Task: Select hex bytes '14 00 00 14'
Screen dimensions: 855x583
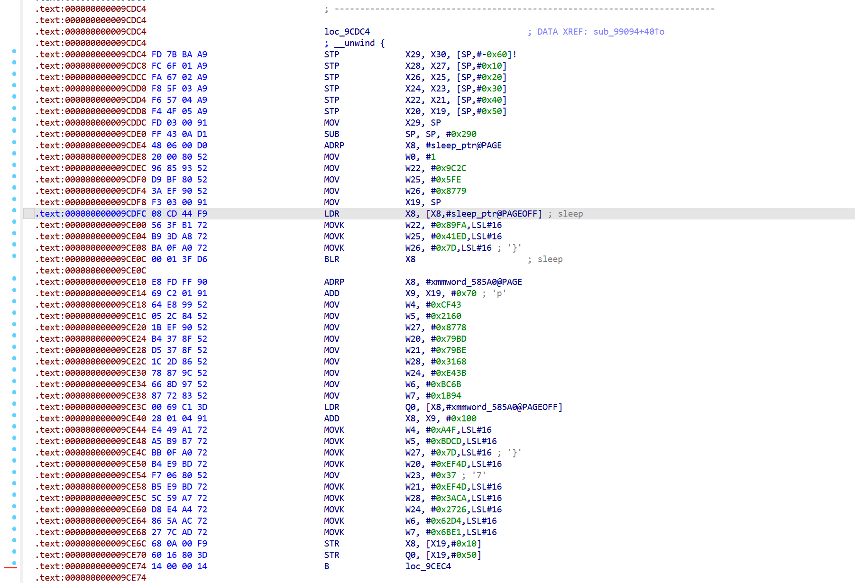Action: click(179, 566)
